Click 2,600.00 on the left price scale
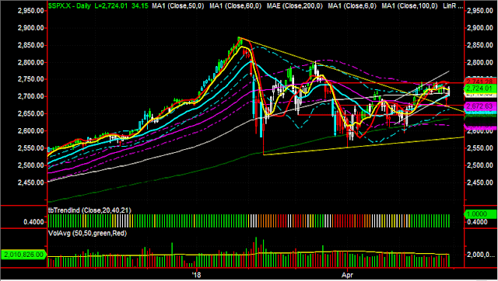Screen dimensions: 498x281 [31, 130]
